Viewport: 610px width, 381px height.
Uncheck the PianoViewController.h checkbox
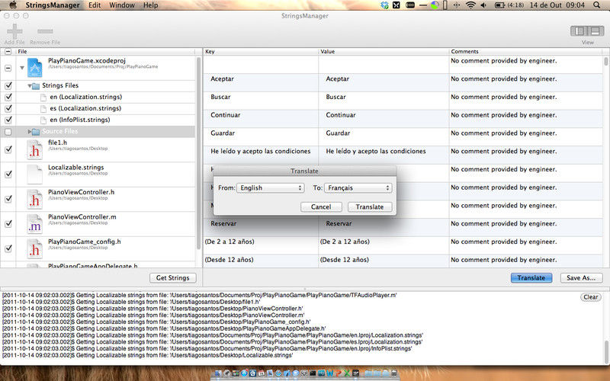tap(8, 199)
